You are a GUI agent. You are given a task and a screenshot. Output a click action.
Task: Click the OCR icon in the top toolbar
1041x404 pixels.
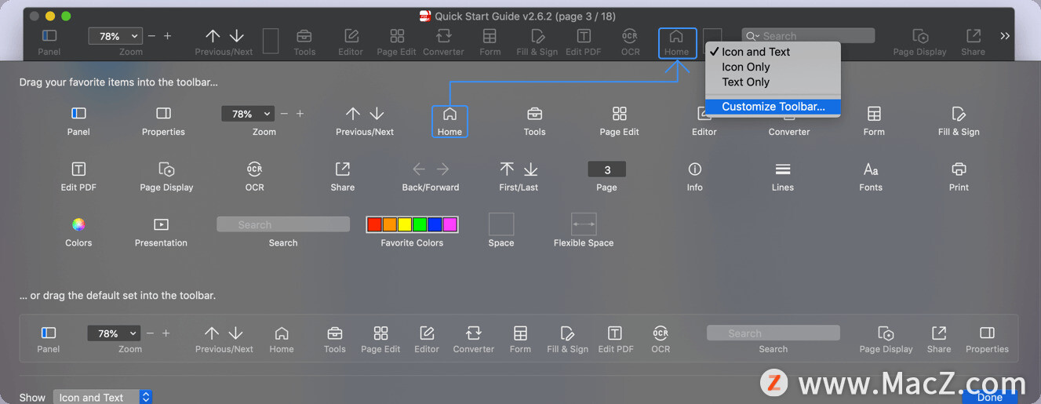click(x=630, y=36)
